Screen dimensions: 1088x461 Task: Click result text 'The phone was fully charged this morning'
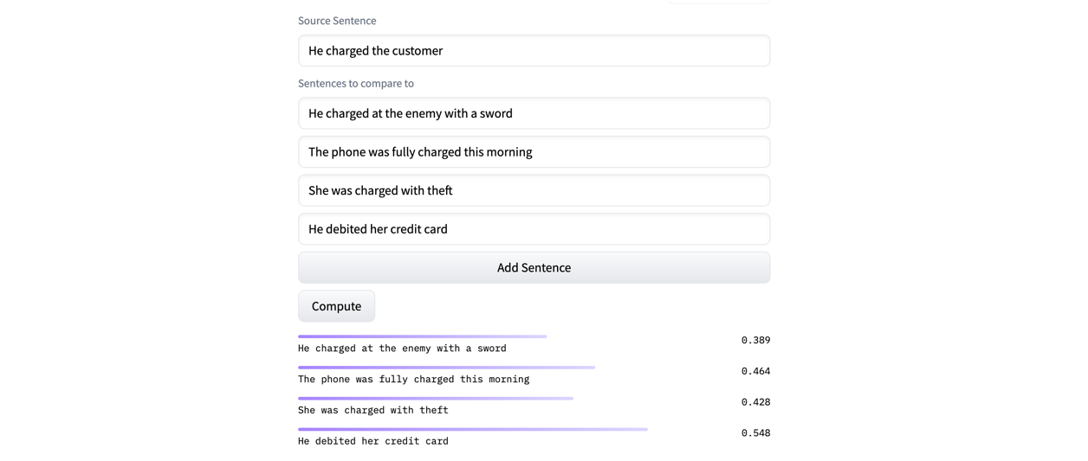tap(413, 380)
